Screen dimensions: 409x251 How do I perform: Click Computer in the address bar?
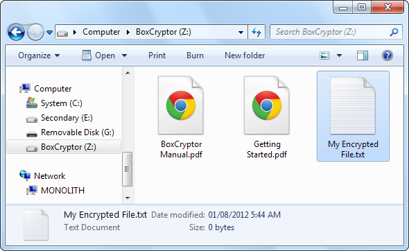(101, 32)
